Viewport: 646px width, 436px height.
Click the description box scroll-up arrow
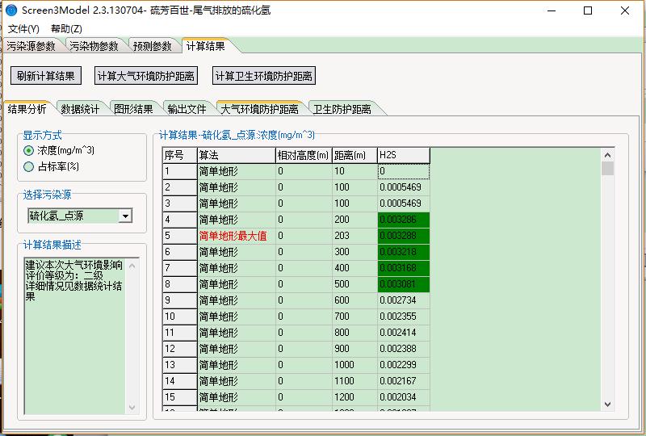point(132,266)
